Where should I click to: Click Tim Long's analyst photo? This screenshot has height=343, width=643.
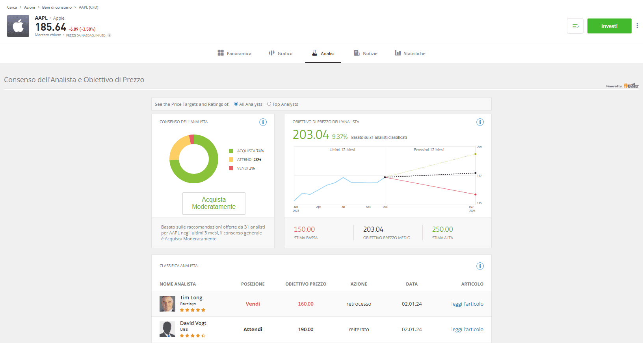coord(167,304)
